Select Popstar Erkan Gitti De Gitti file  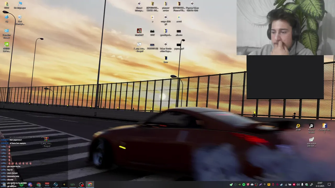pyautogui.click(x=192, y=7)
